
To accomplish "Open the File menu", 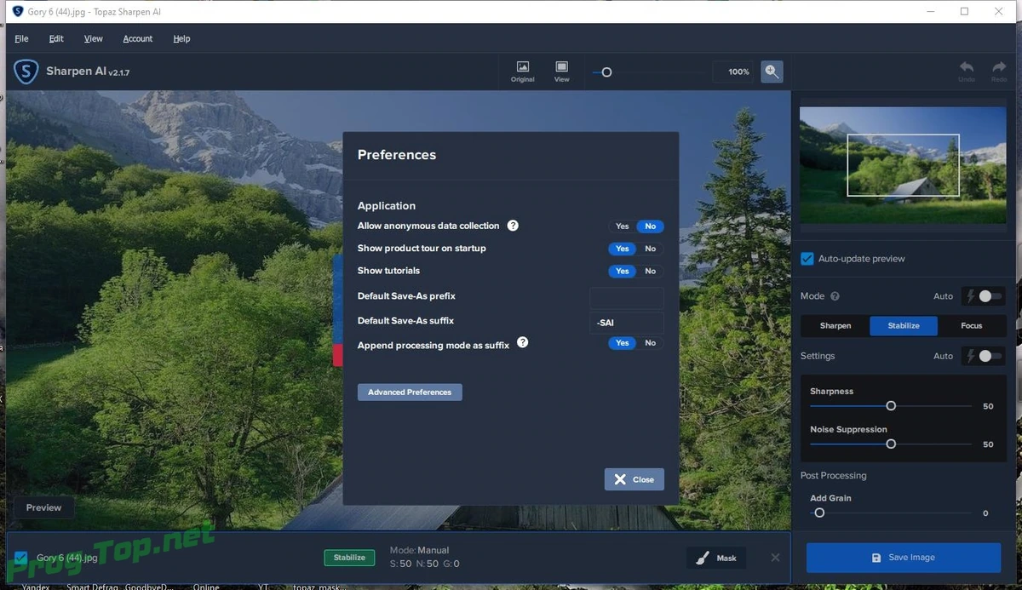I will click(21, 38).
